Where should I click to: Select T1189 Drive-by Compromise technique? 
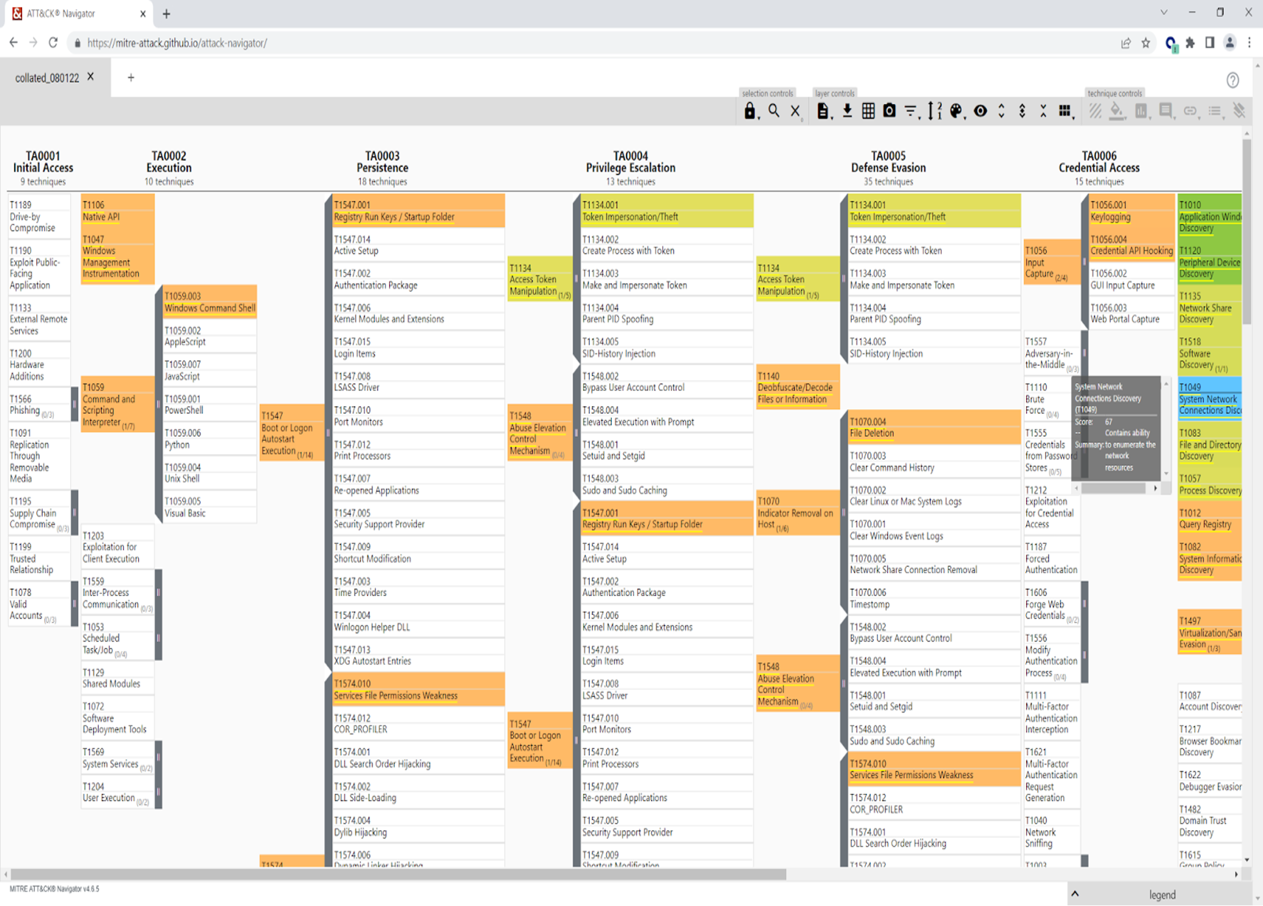(39, 216)
